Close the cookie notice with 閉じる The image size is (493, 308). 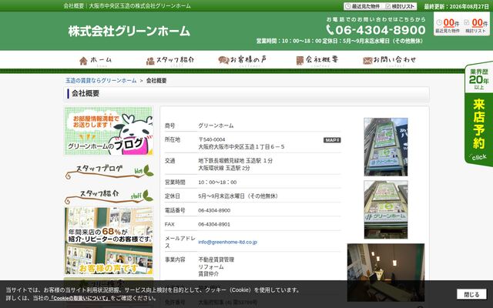click(471, 294)
